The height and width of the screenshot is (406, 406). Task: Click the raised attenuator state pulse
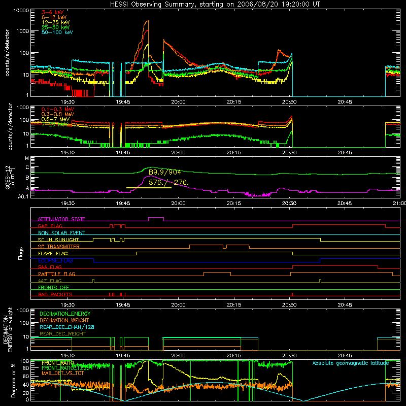[x=156, y=218]
